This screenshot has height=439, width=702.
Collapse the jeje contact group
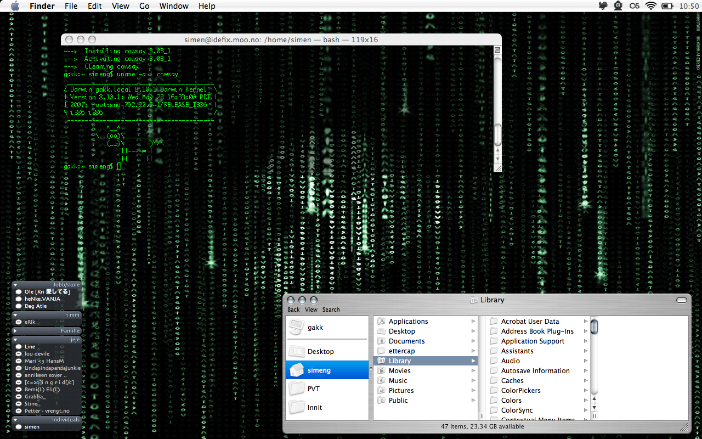pyautogui.click(x=15, y=340)
